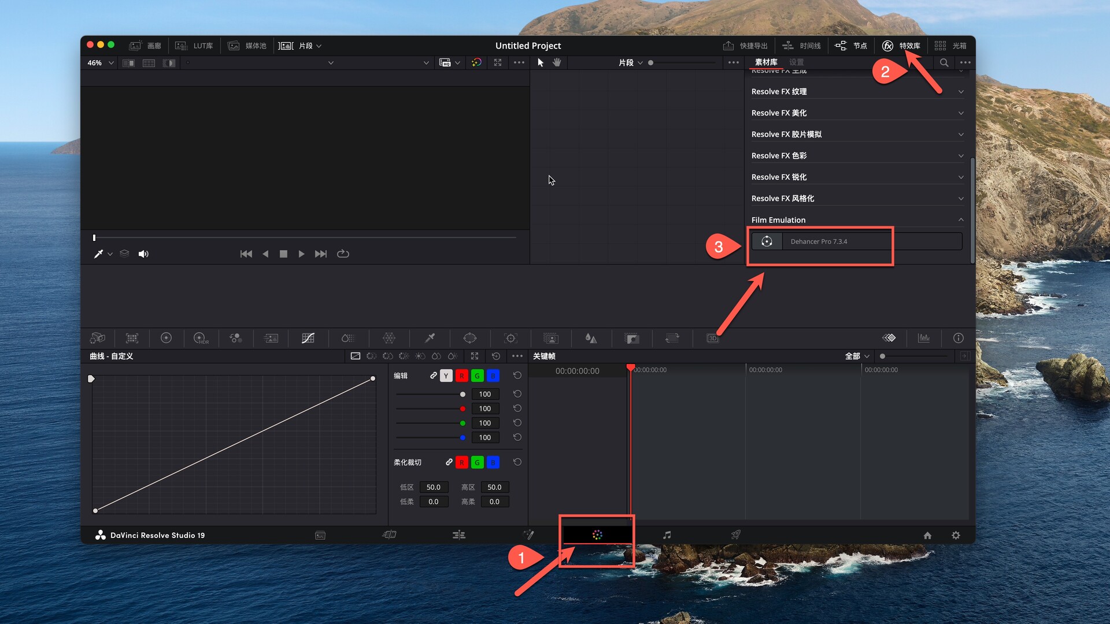Toggle the red channel in 编辑 row
Screen dimensions: 1110x624
tap(461, 376)
